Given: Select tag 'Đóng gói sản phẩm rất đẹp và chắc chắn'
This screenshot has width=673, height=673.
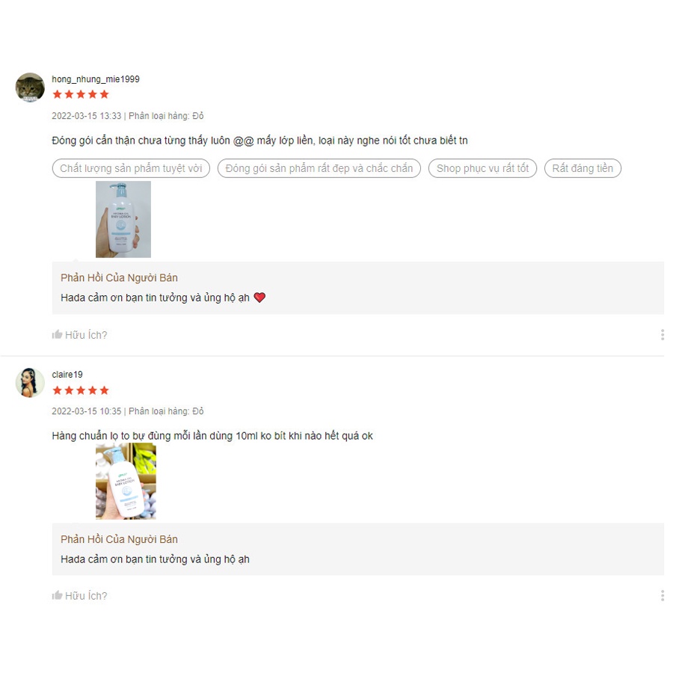Looking at the screenshot, I should coord(319,168).
